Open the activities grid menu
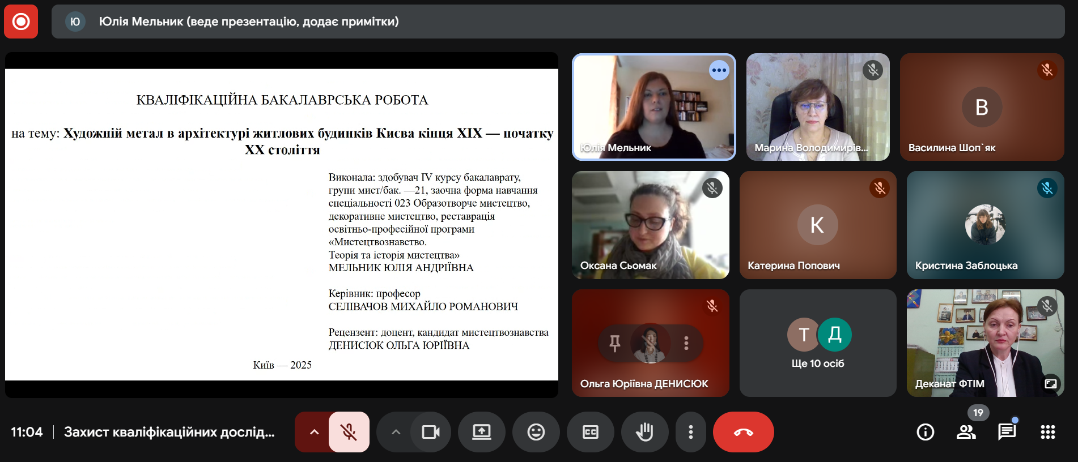The height and width of the screenshot is (462, 1078). coord(1047,432)
